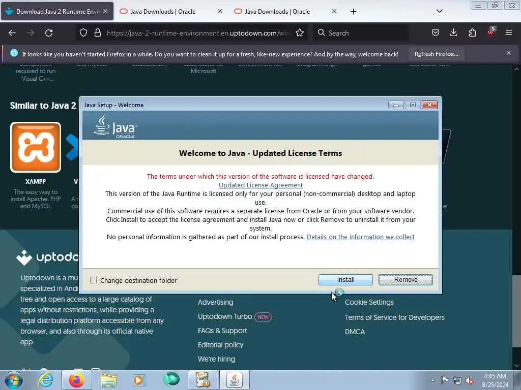Click the padlock site security icon
The width and height of the screenshot is (521, 390).
(x=97, y=33)
